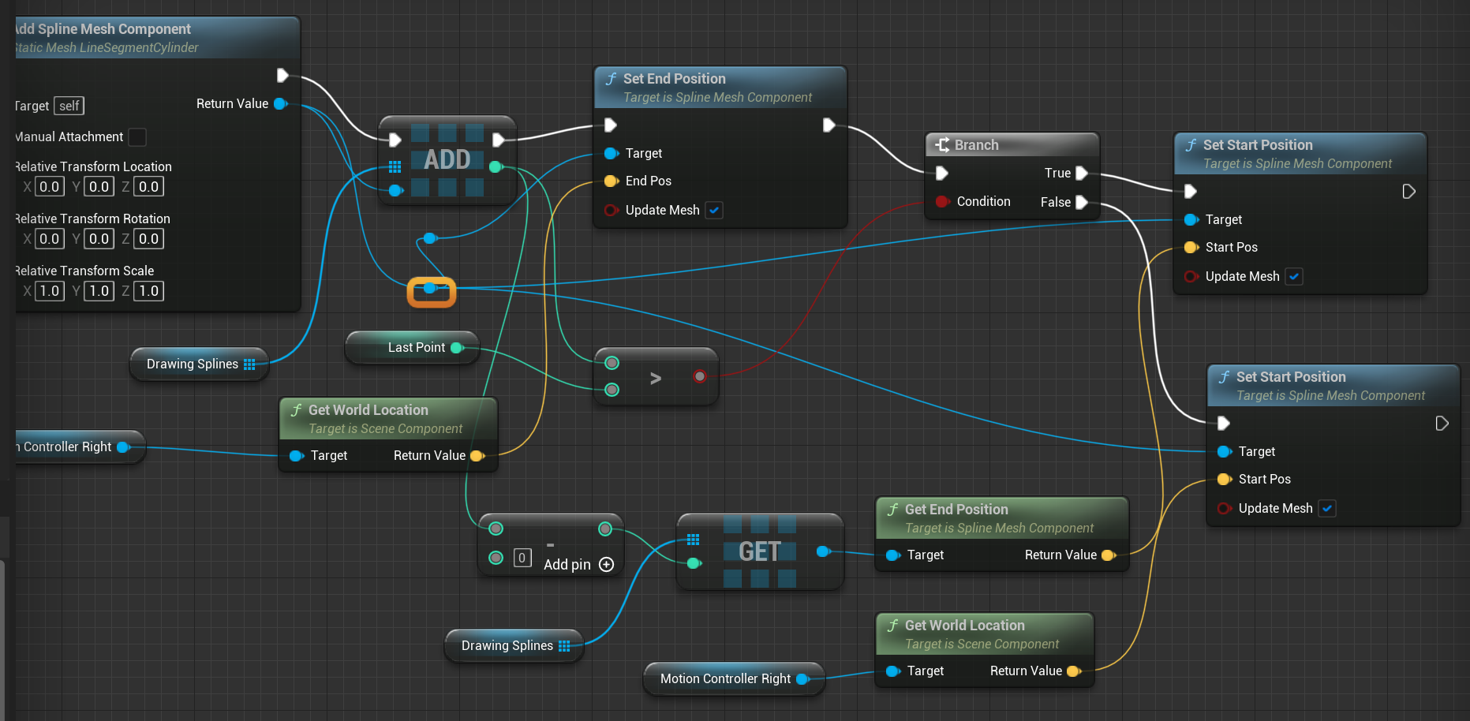Click Relative Transform Rotation X field
The image size is (1470, 721).
click(50, 239)
